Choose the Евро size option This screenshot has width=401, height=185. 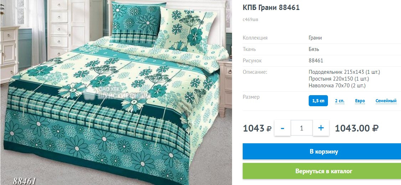coord(360,101)
